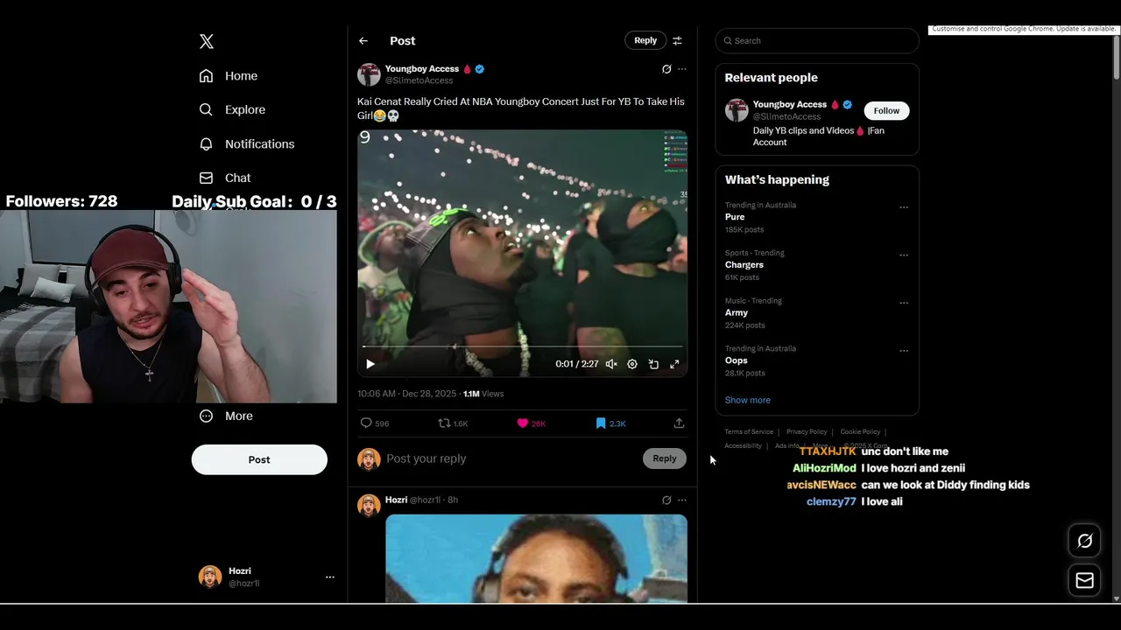This screenshot has width=1121, height=630.
Task: Go back with the arrow icon
Action: tap(363, 41)
